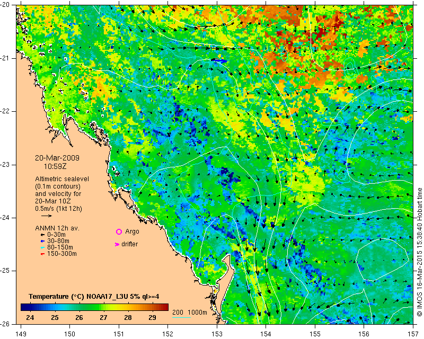Click the yellow colorbar section above 28
Screen dimensions: 424x339
[x=128, y=307]
